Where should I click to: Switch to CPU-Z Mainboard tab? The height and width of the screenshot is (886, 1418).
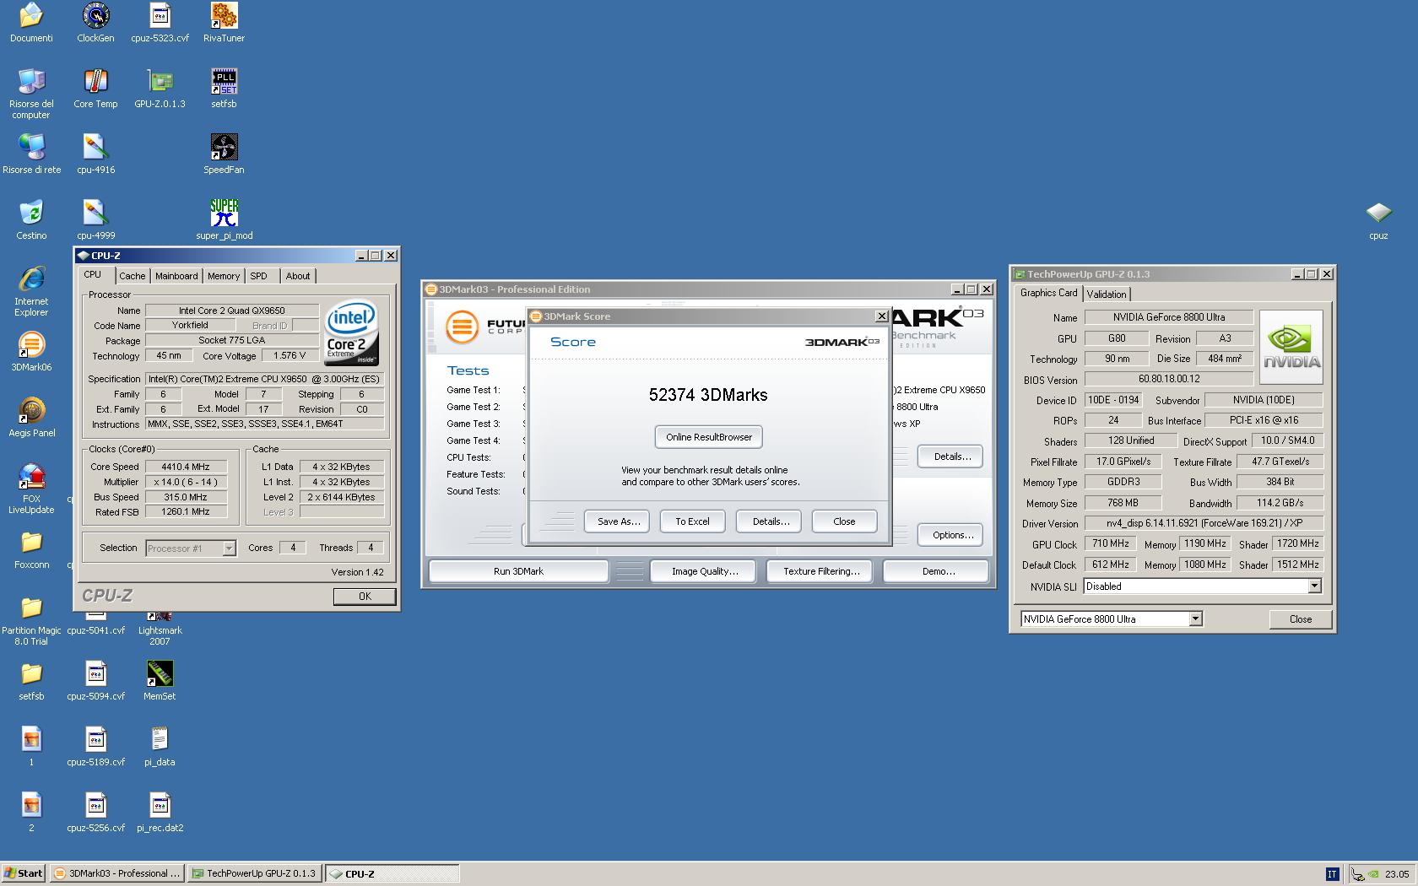[176, 276]
